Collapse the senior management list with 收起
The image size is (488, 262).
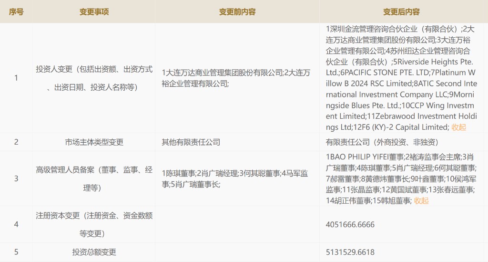point(421,200)
